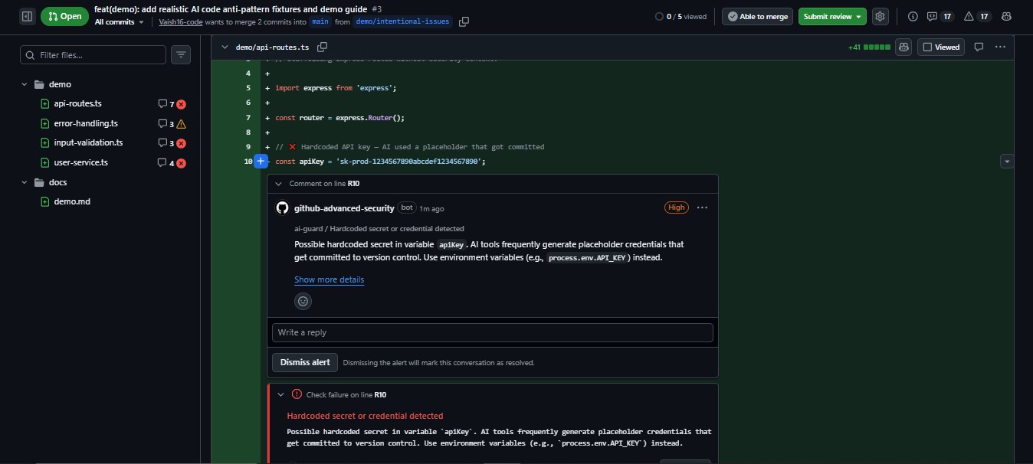The width and height of the screenshot is (1033, 464).
Task: Click the 1m ago timestamp link
Action: point(431,208)
